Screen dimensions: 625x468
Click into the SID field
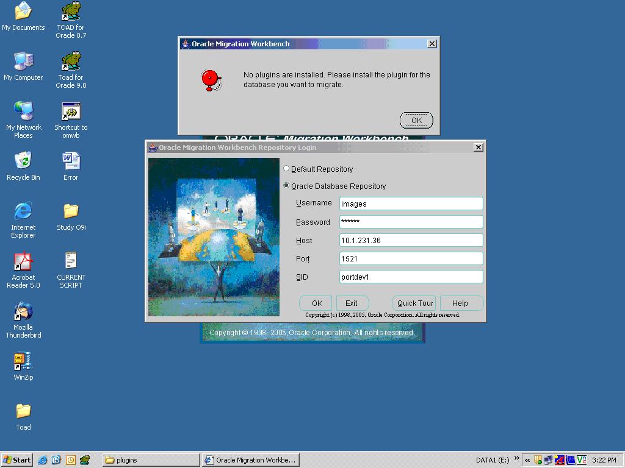(411, 277)
